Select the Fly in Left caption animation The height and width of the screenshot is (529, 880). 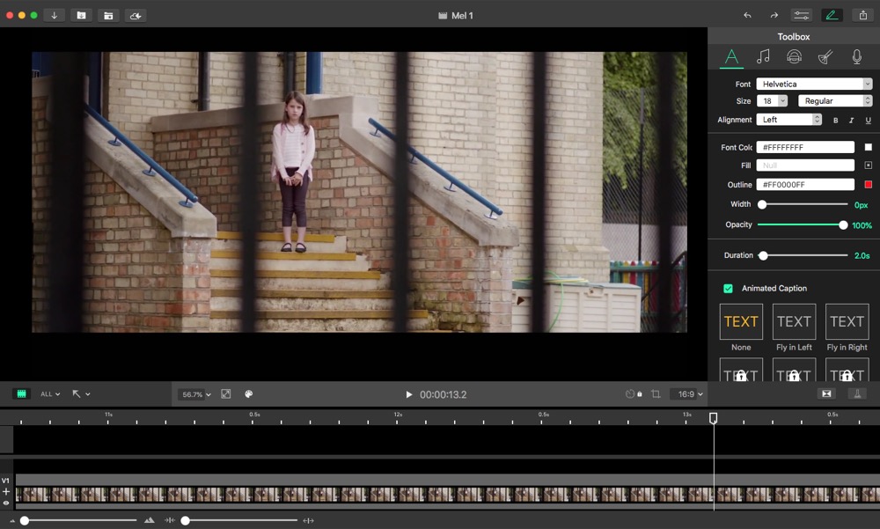(794, 322)
